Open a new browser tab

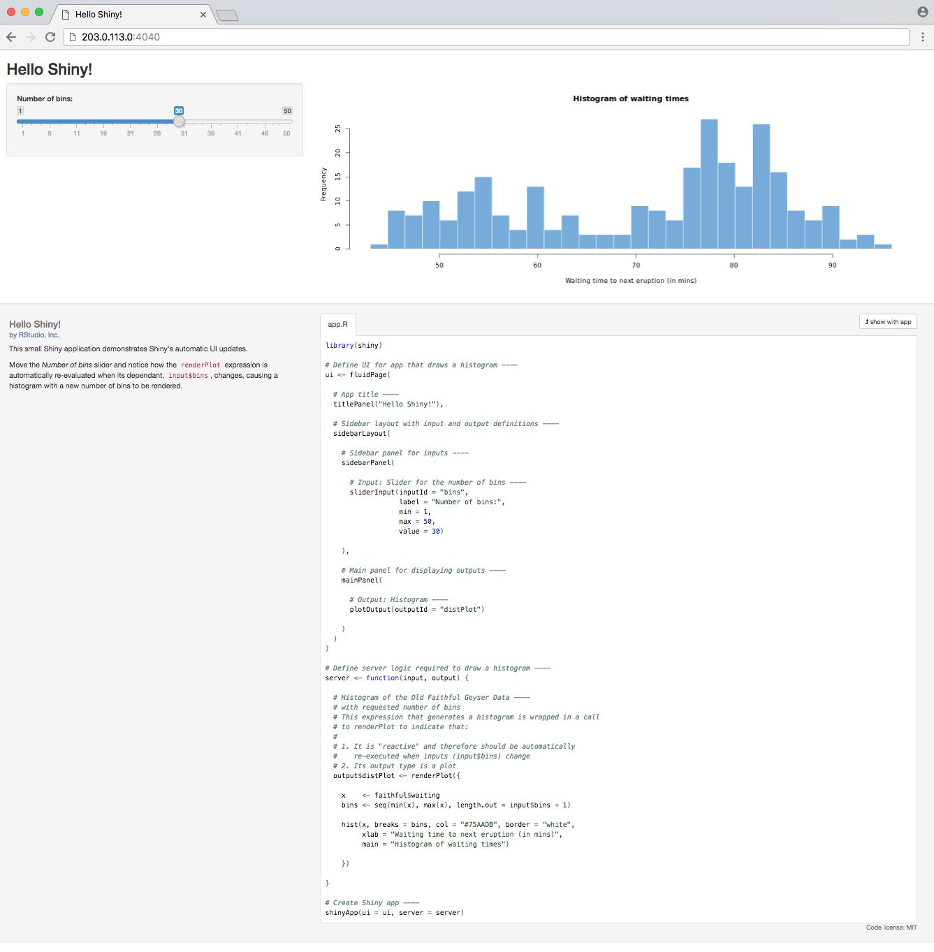click(227, 14)
